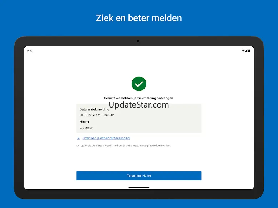Click the 9:30 clock in status bar

(30, 51)
